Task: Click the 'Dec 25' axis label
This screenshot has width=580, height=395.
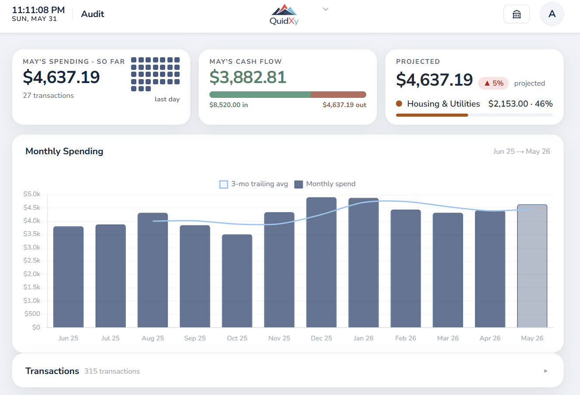Action: point(321,338)
